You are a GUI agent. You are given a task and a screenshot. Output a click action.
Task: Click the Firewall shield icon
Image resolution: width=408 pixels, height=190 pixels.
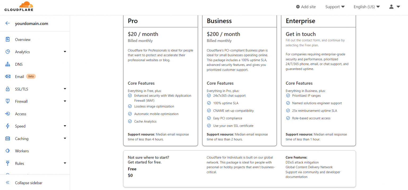8,101
